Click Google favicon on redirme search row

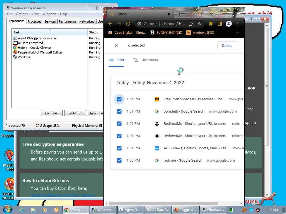pos(157,160)
